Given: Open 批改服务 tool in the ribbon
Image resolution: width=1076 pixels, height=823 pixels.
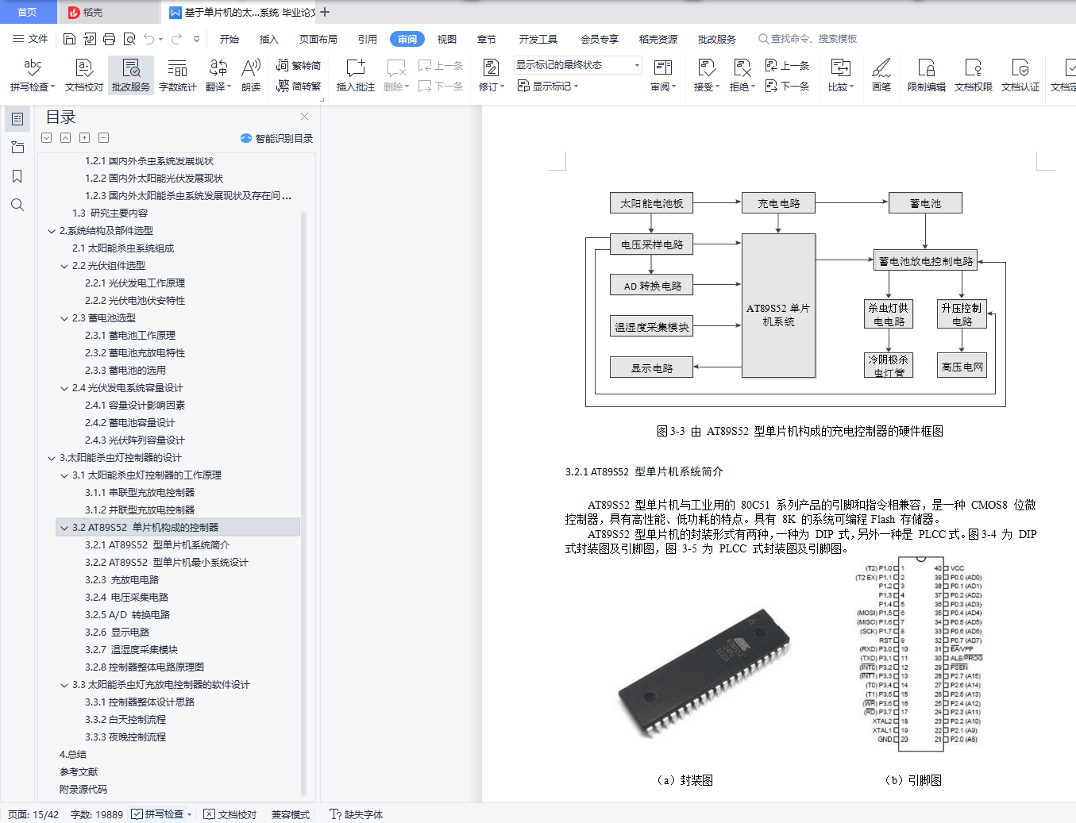Looking at the screenshot, I should [x=131, y=75].
